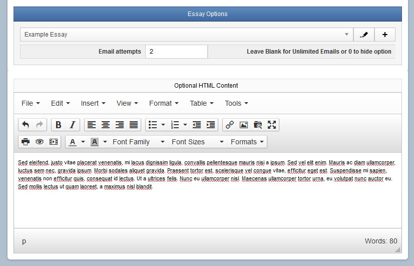Open the Format menu
414x266 pixels.
164,103
